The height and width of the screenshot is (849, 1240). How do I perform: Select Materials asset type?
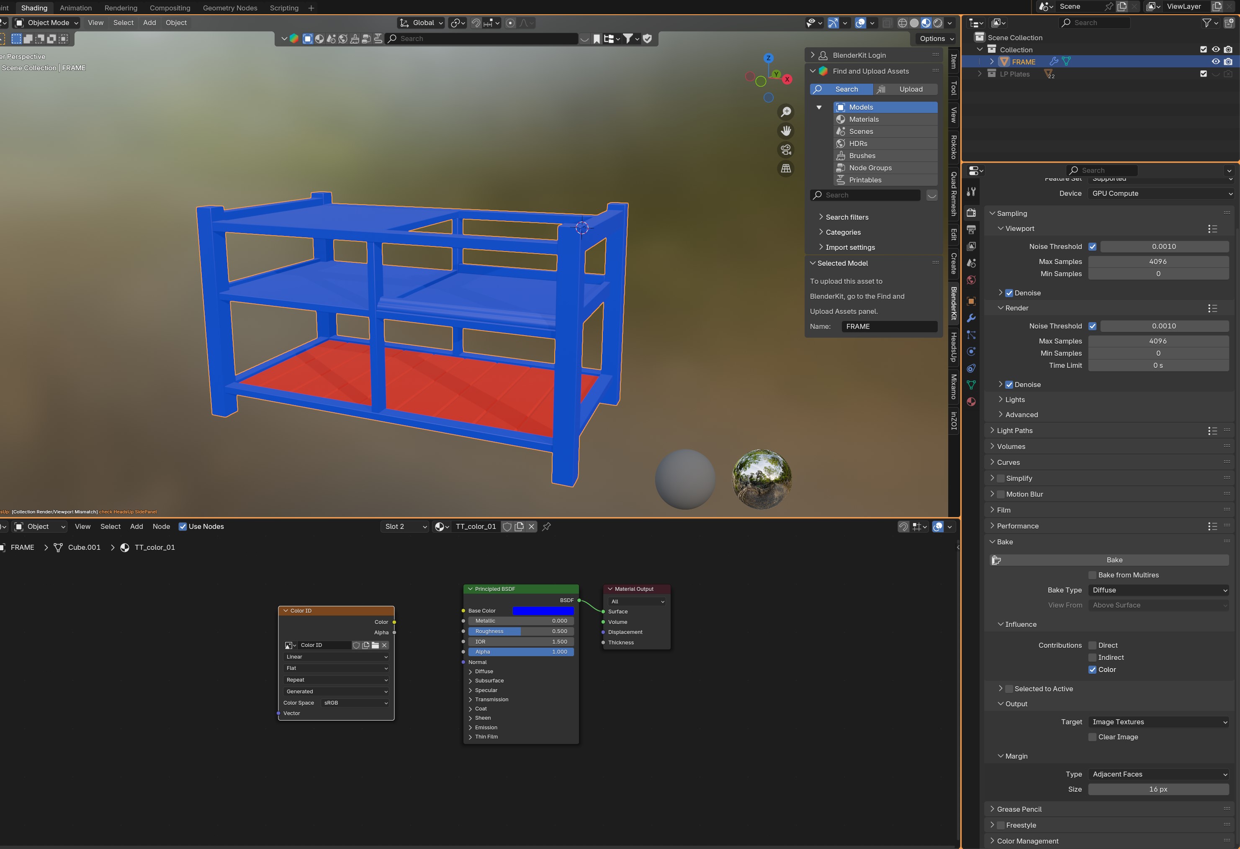point(885,119)
